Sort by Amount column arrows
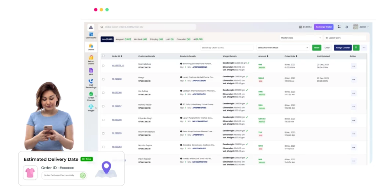This screenshot has width=376, height=186. tap(267, 56)
